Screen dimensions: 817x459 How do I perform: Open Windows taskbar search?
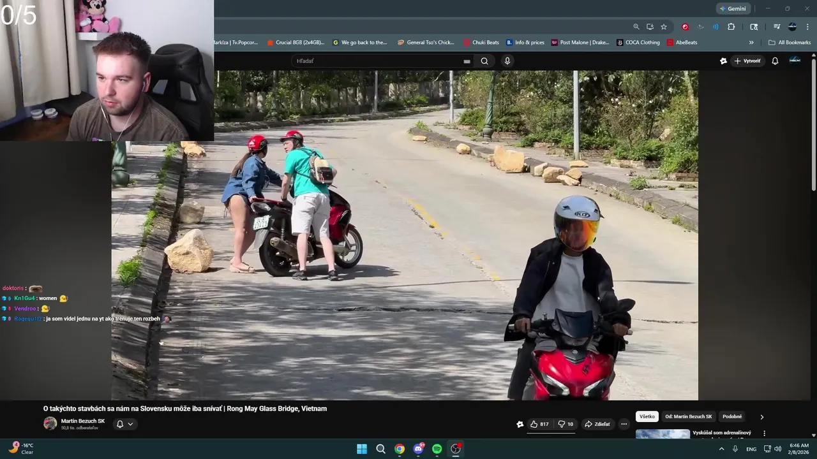pos(380,449)
